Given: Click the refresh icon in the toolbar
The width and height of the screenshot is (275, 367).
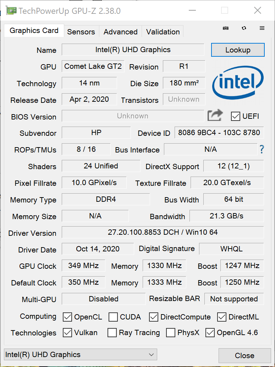Looking at the screenshot, I should click(x=244, y=28).
